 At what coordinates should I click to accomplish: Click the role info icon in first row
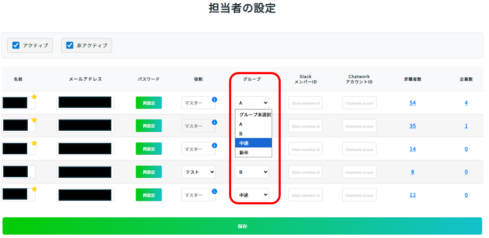(x=214, y=99)
